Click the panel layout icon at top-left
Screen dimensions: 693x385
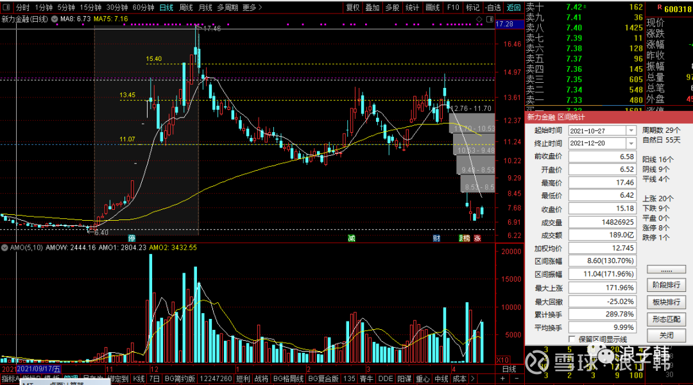6,8
